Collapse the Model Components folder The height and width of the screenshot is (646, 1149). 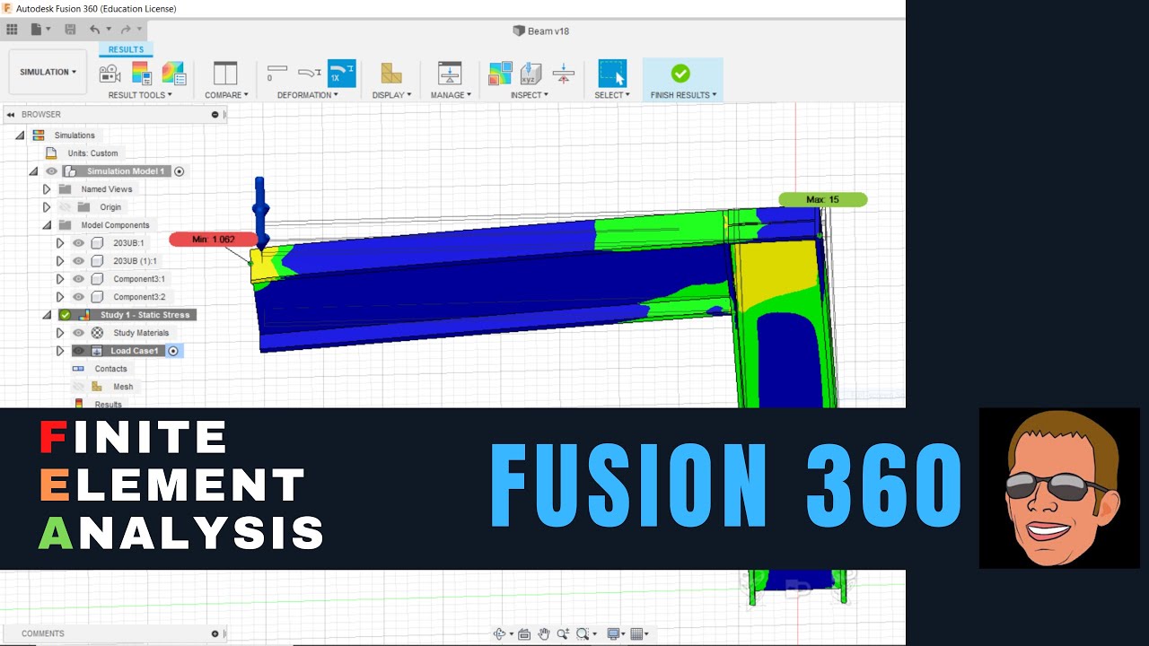tap(47, 225)
